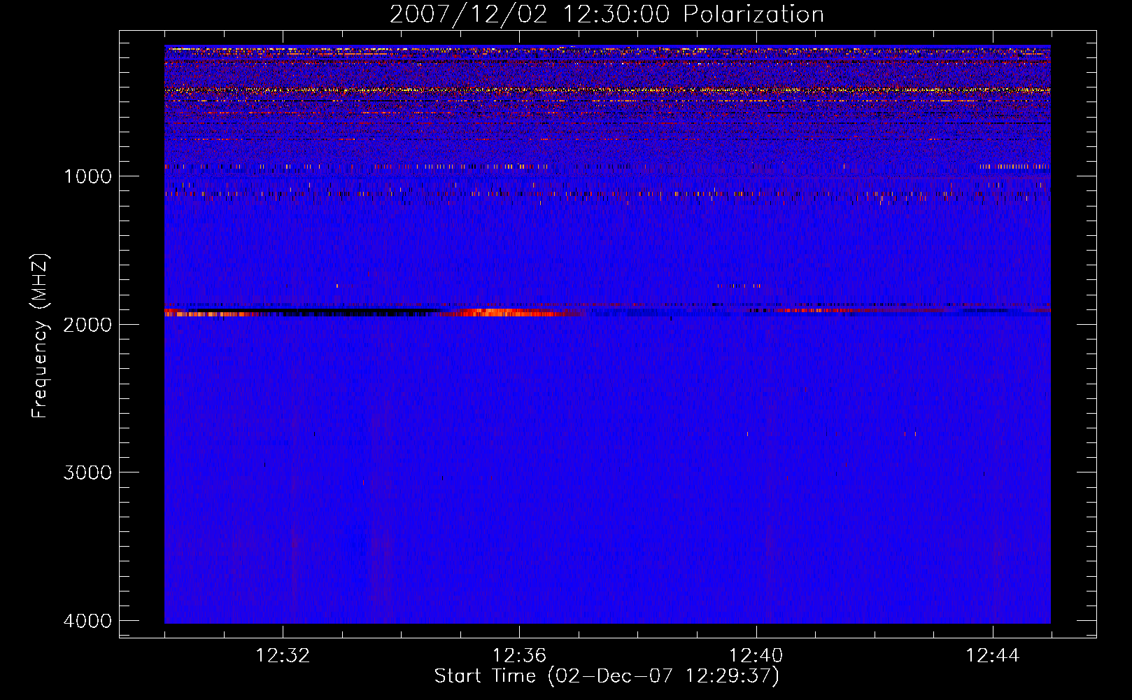The image size is (1132, 700).
Task: Click the plot title '2007/12/02 12:30:00 Polarization'
Action: [607, 14]
